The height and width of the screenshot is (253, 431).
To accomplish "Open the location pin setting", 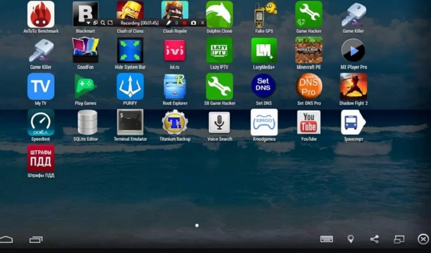I will click(x=351, y=239).
